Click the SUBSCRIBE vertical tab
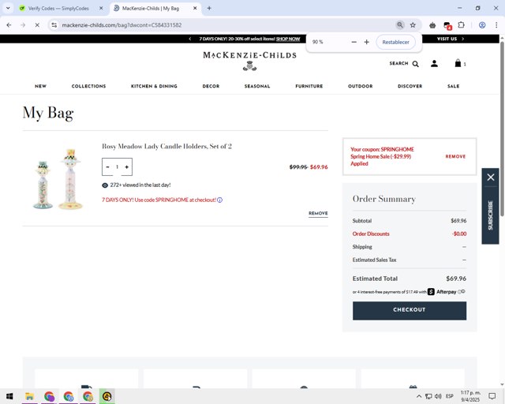 491,215
